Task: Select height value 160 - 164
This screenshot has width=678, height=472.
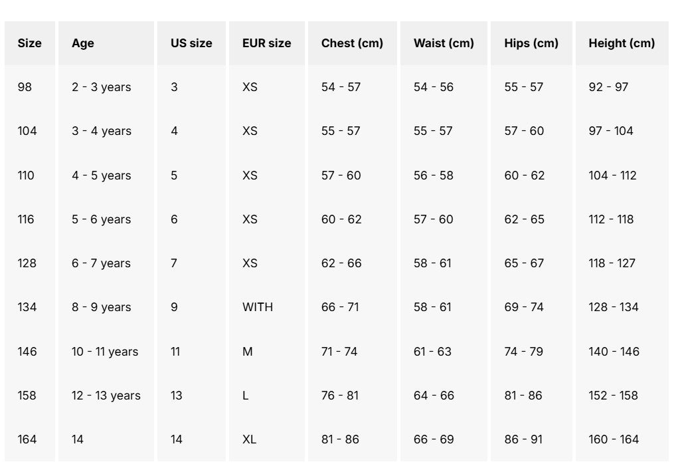Action: 614,439
